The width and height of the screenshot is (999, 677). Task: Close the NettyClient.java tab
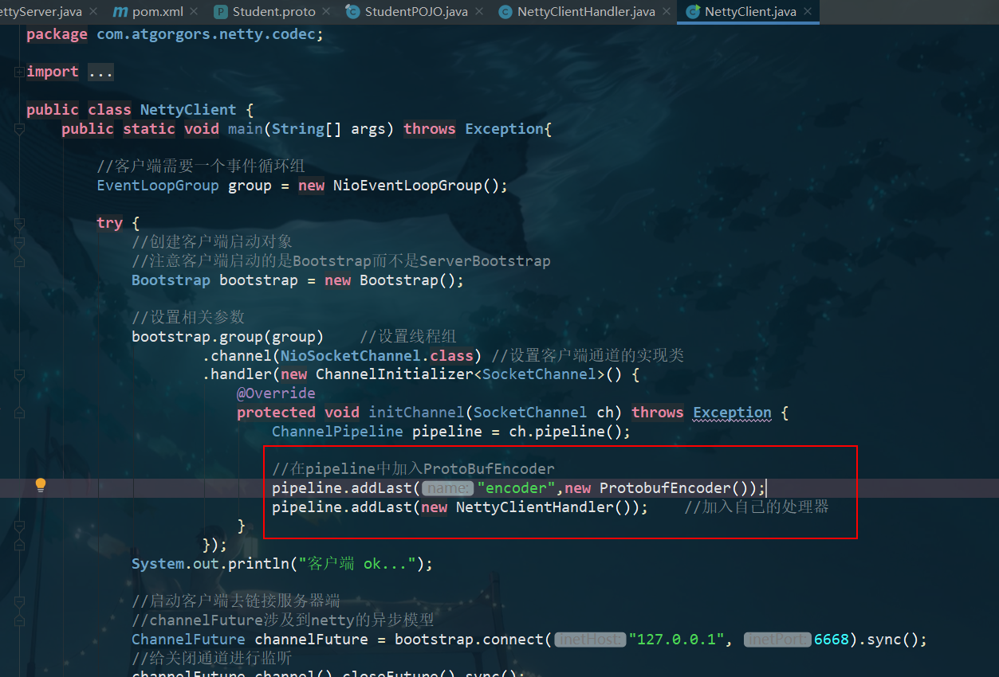(x=807, y=12)
